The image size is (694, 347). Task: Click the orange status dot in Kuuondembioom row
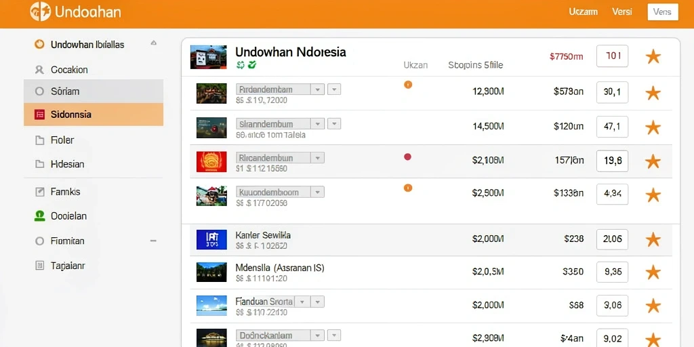[x=408, y=188]
